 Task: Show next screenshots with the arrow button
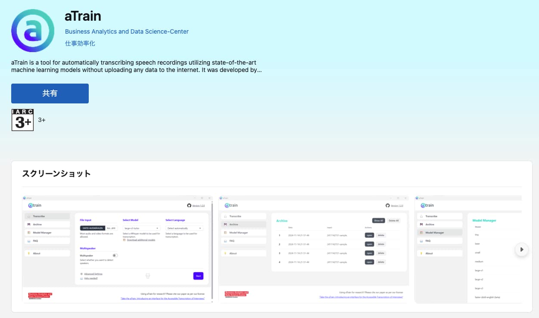522,249
